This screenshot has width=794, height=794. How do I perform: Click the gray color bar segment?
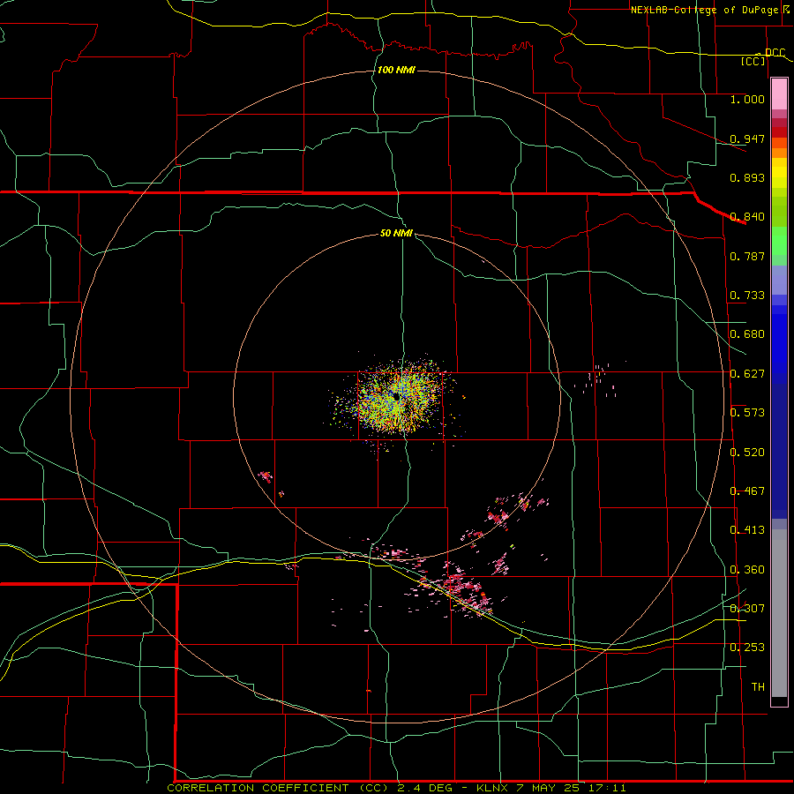[x=779, y=613]
